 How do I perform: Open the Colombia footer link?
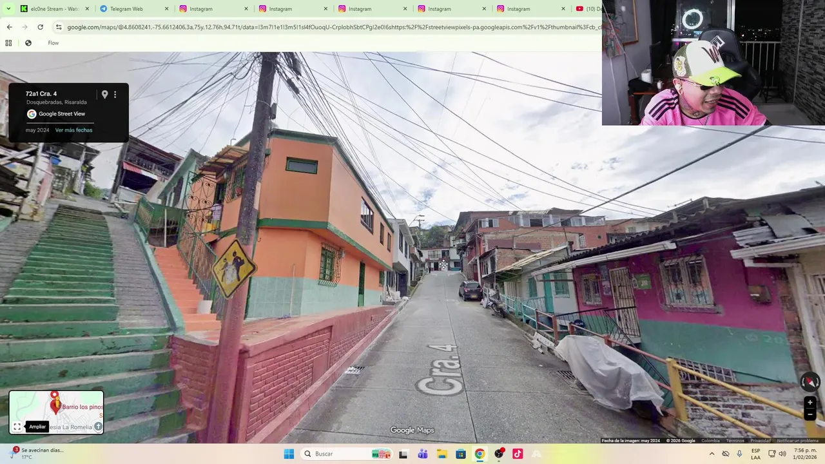tap(710, 441)
